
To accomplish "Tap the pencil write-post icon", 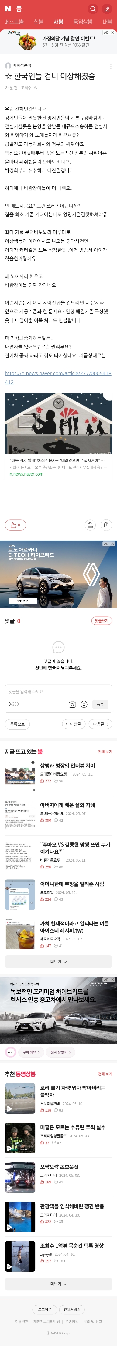I will [x=107, y=9].
